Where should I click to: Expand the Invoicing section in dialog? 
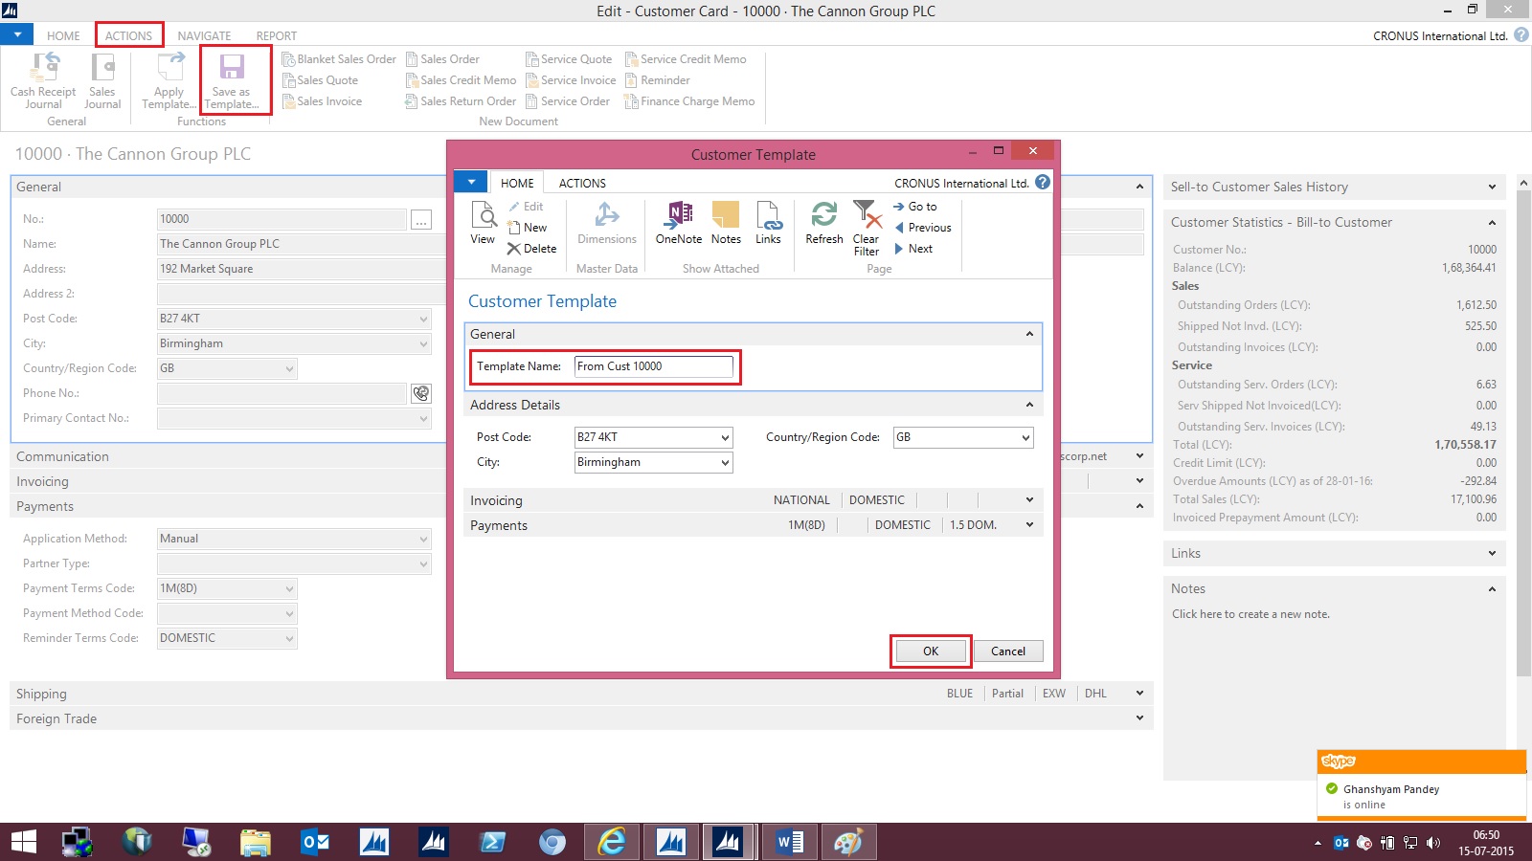[x=1029, y=499]
